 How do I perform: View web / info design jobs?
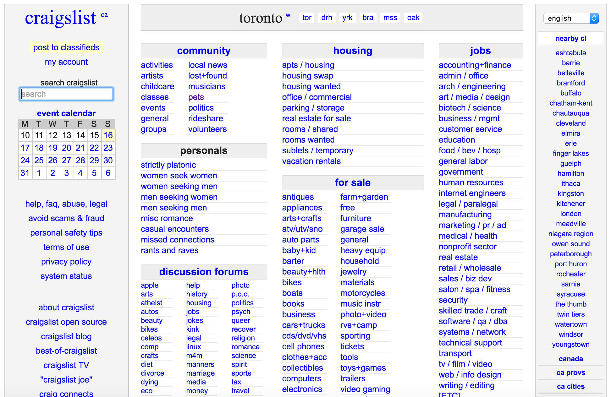tap(470, 375)
